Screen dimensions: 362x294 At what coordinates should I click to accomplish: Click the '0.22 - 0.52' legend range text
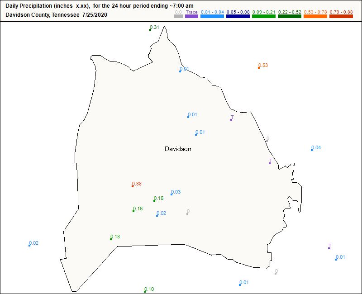pos(290,12)
